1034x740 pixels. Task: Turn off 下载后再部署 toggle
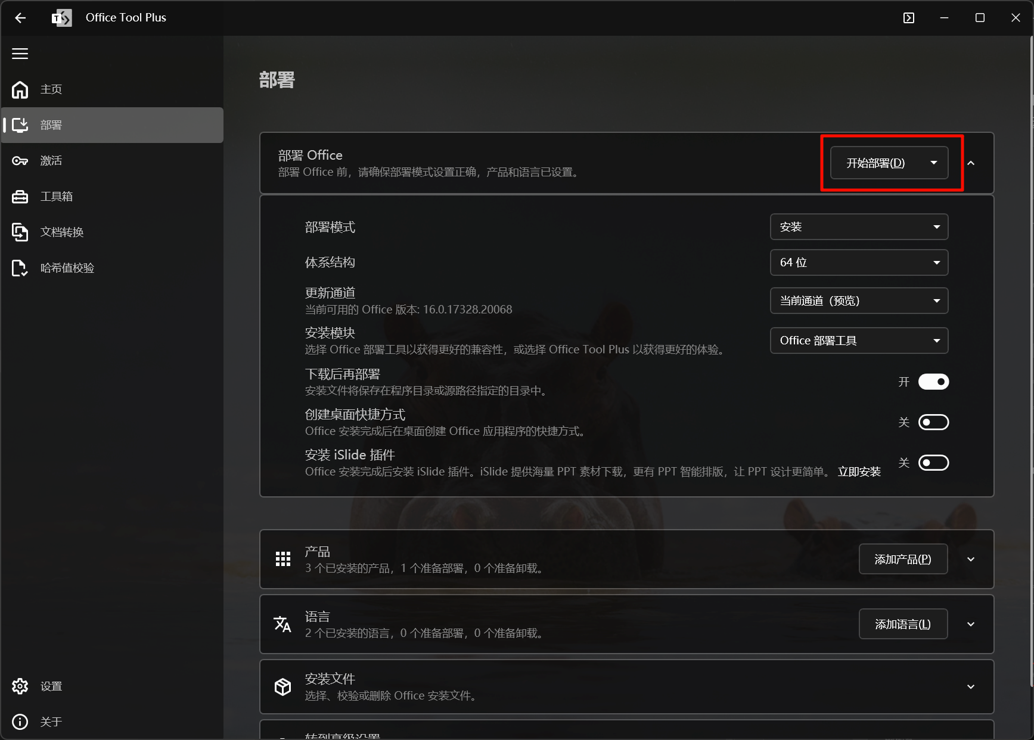(x=933, y=382)
